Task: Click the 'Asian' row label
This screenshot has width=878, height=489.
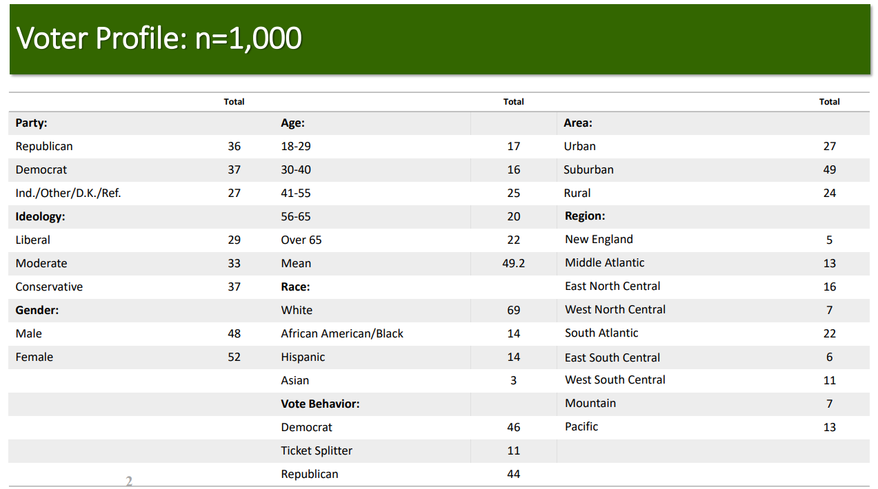Action: tap(295, 381)
